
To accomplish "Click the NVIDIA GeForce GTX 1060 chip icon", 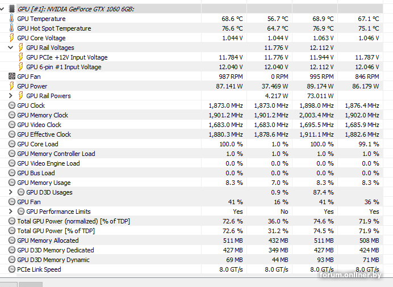I will pyautogui.click(x=12, y=9).
